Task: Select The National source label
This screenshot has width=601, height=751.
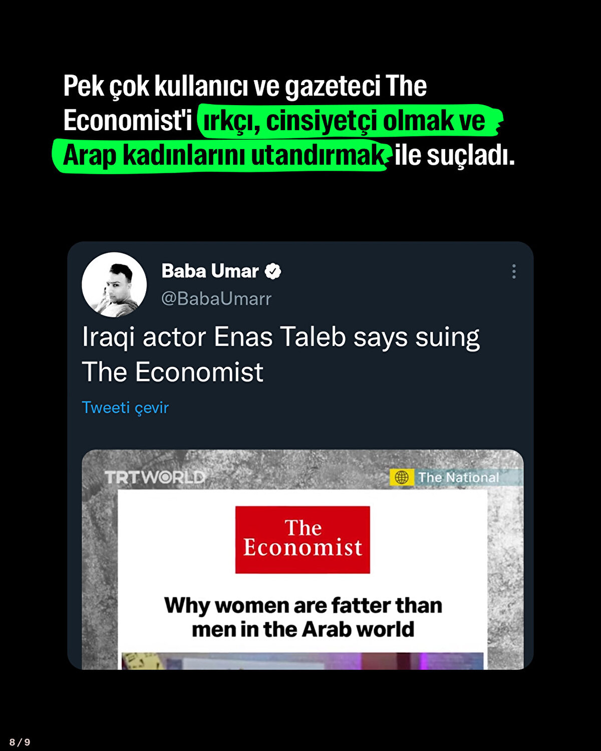Action: tap(459, 477)
